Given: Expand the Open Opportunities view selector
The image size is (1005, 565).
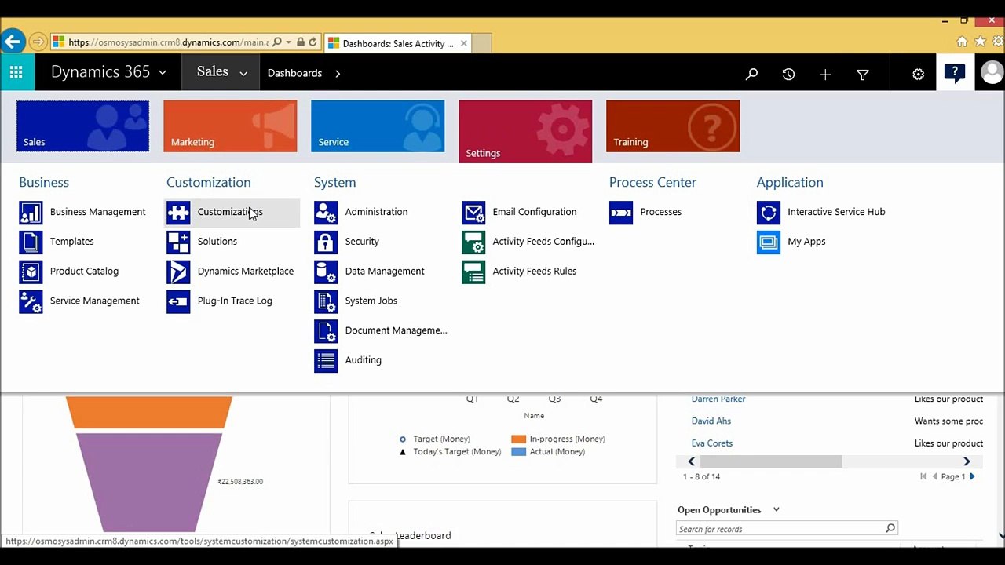Looking at the screenshot, I should tap(776, 509).
